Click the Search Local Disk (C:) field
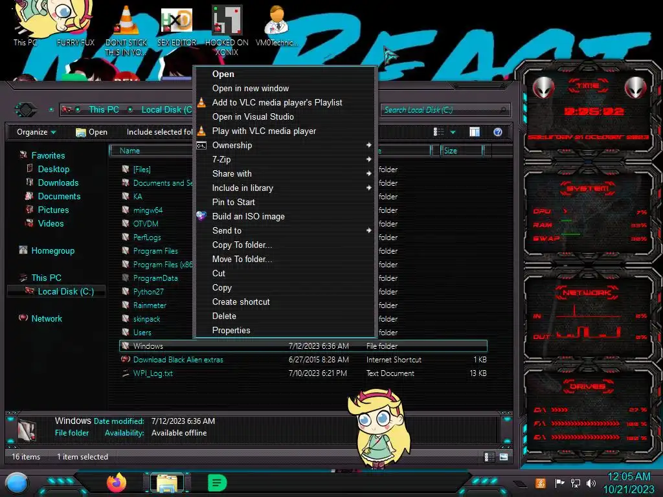The height and width of the screenshot is (497, 663). pos(445,110)
